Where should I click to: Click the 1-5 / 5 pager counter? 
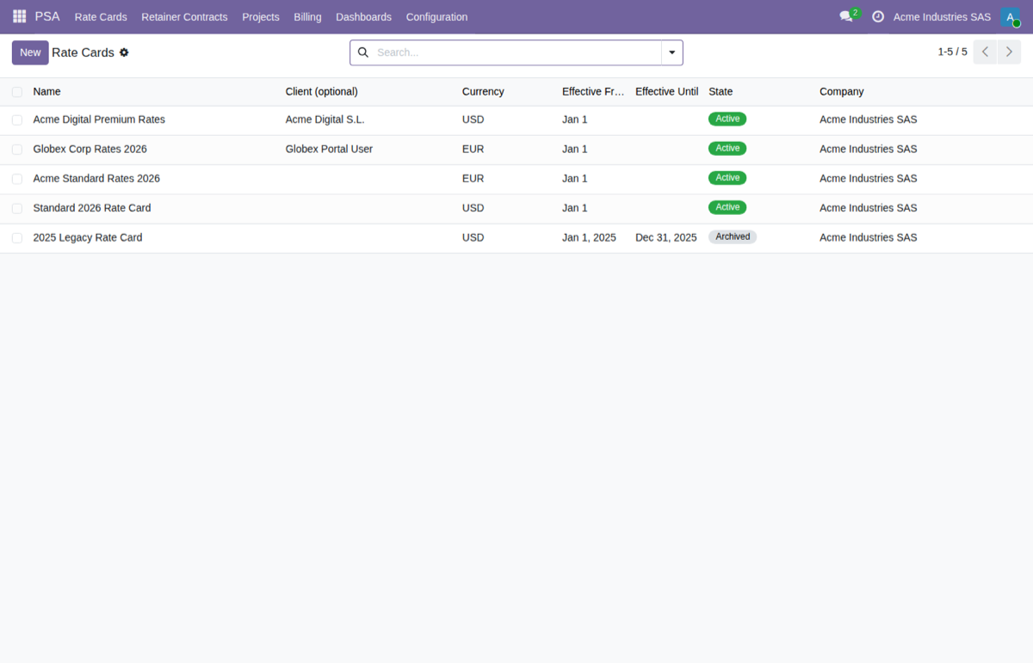(x=952, y=52)
